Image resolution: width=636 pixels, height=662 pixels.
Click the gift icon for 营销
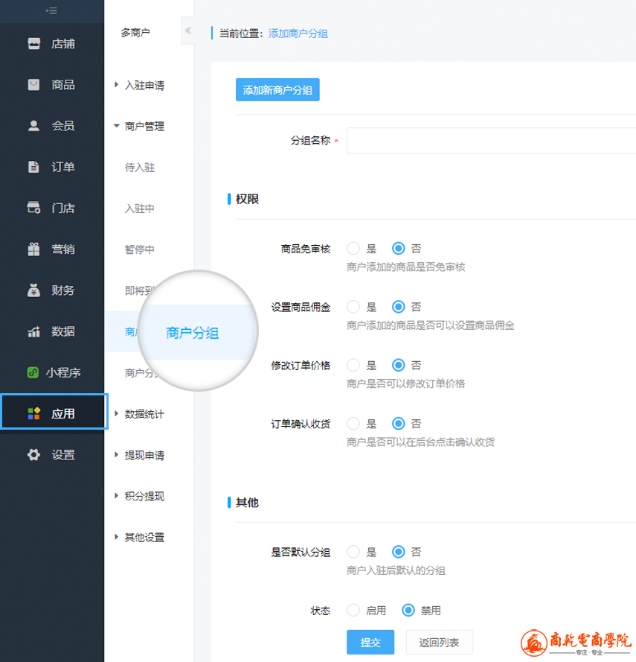[33, 249]
